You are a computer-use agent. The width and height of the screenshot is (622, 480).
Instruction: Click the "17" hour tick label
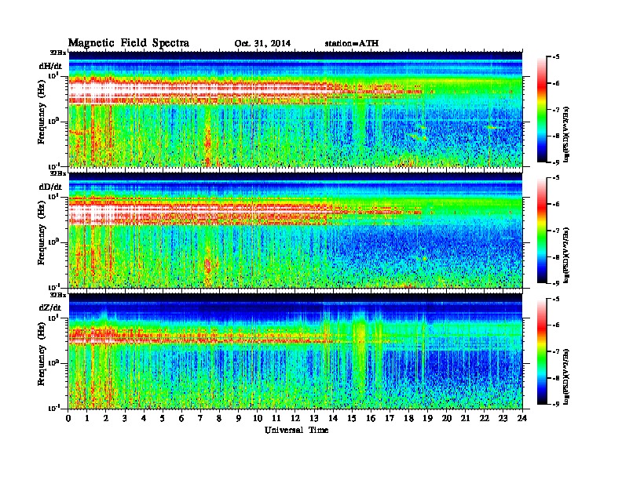390,418
